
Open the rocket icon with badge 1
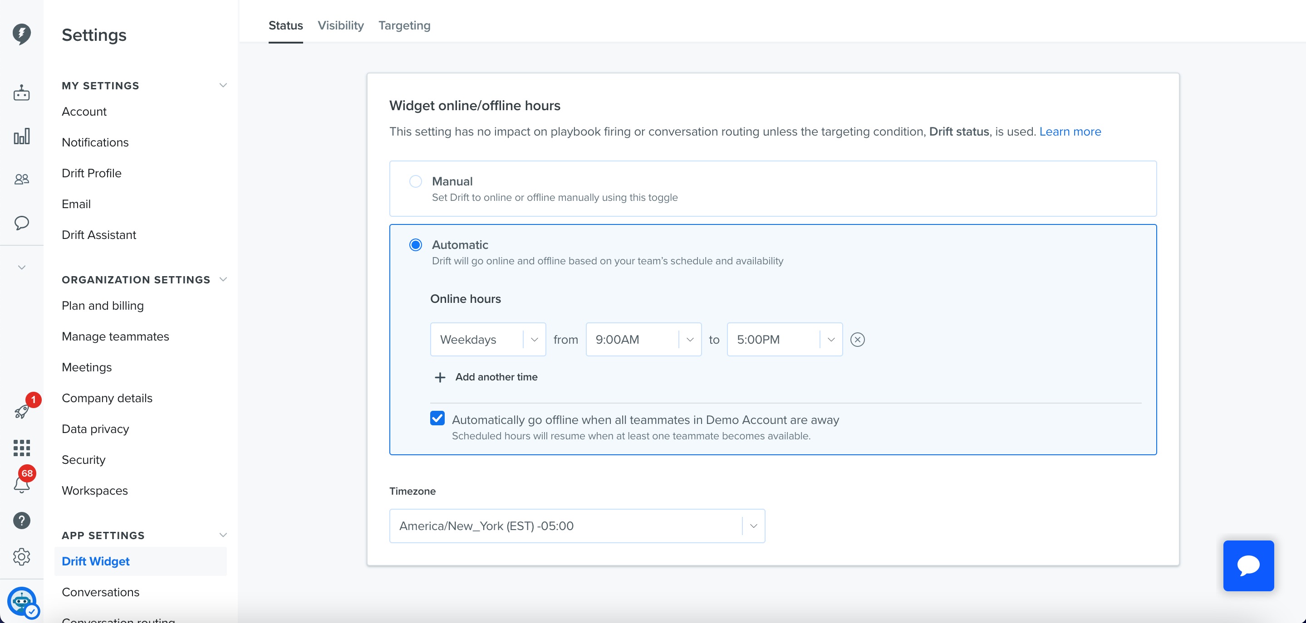(x=21, y=411)
